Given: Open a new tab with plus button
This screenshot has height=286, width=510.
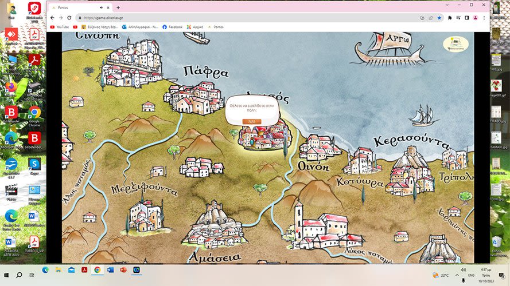Looking at the screenshot, I should (x=118, y=7).
